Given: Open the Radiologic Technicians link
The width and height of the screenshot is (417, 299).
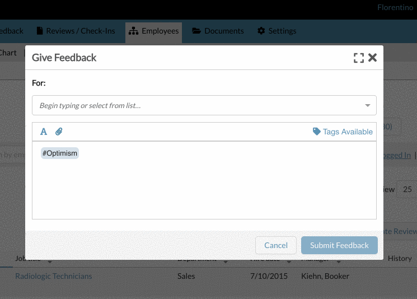Looking at the screenshot, I should [54, 276].
